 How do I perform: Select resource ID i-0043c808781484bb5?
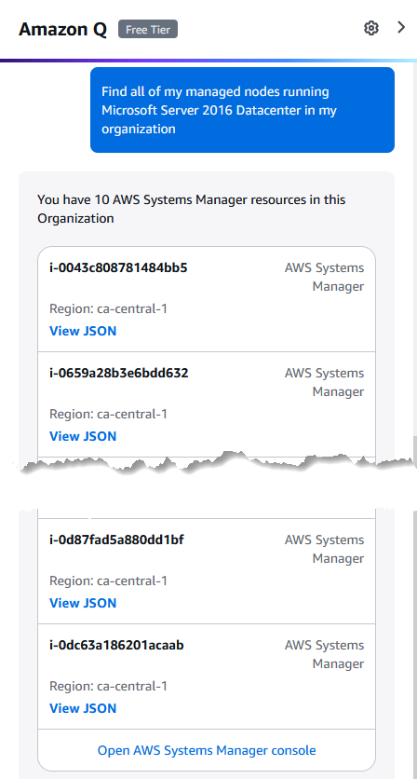[x=118, y=267]
